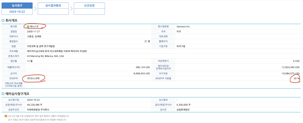
Task: Click the green icon beside 제노스코
Action: 28,27
